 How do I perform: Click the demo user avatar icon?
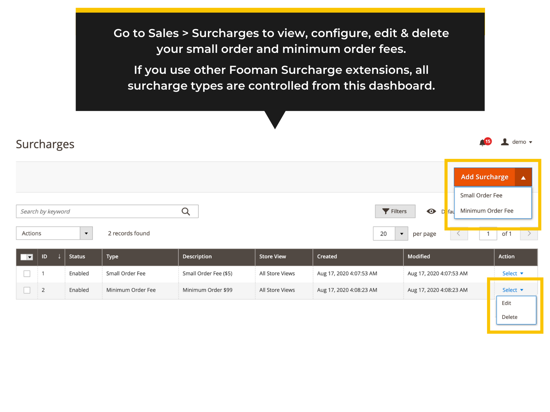coord(505,142)
